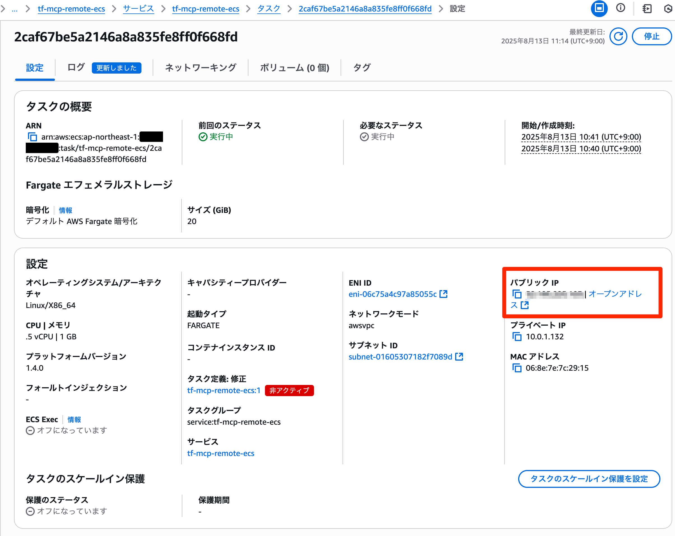This screenshot has height=536, width=675.
Task: Click the 停止 button
Action: pyautogui.click(x=652, y=37)
